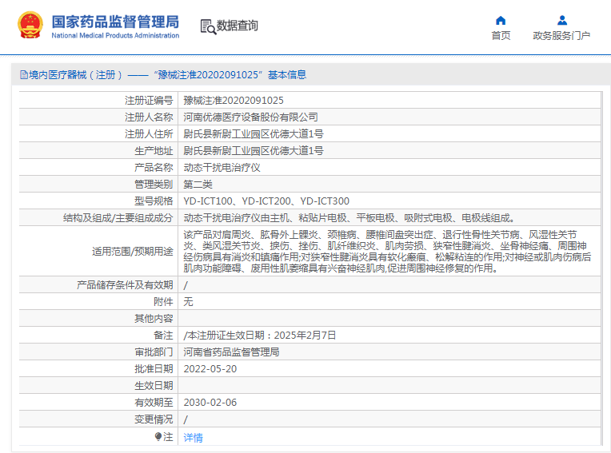
Task: Click the 生产地址 address value
Action: (x=254, y=151)
